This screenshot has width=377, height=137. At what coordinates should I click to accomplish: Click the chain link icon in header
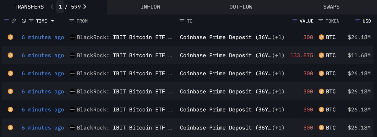(14, 21)
